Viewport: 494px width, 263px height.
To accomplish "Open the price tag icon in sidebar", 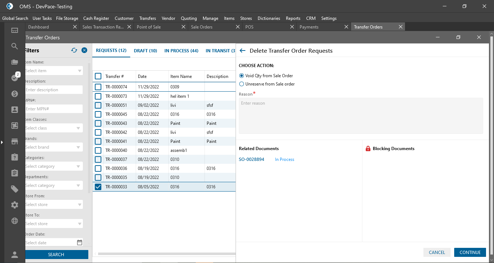I will (x=15, y=189).
